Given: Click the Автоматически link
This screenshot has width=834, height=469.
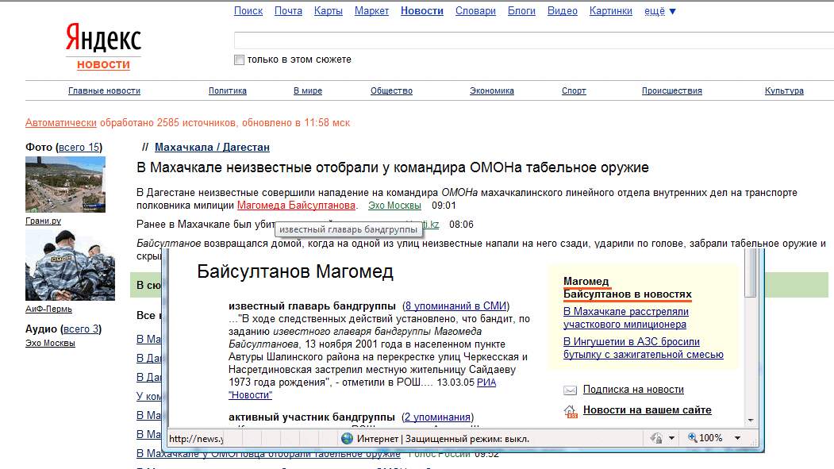Looking at the screenshot, I should tap(61, 123).
